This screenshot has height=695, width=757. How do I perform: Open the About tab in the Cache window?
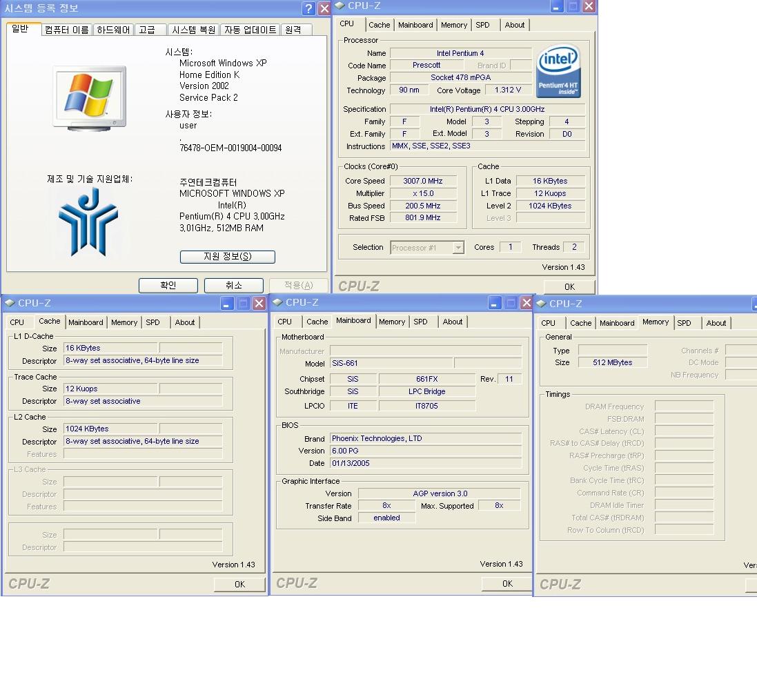click(185, 322)
